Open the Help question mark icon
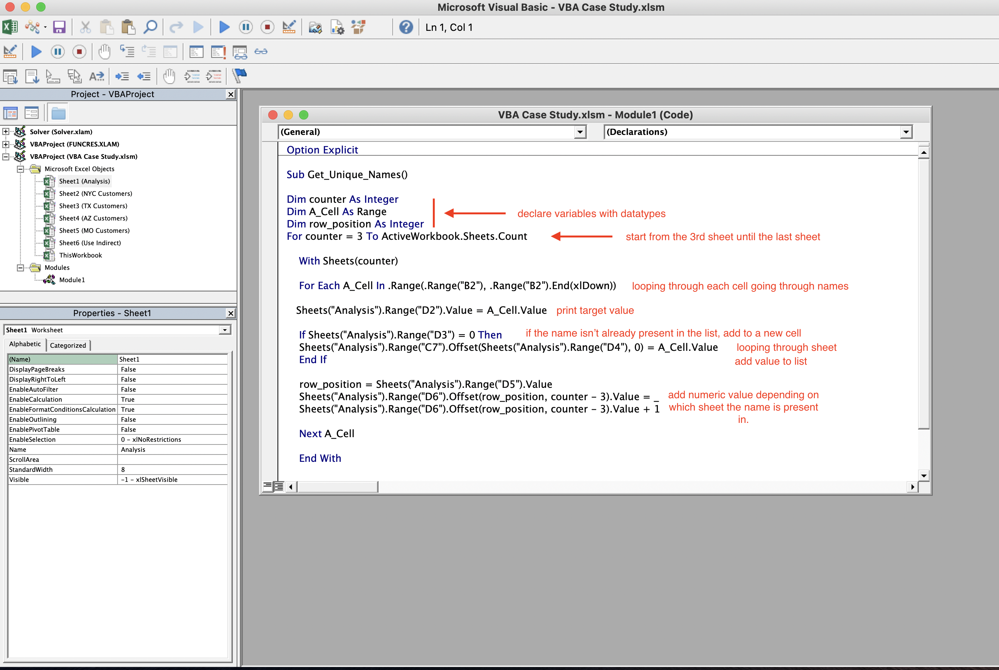999x670 pixels. click(406, 27)
